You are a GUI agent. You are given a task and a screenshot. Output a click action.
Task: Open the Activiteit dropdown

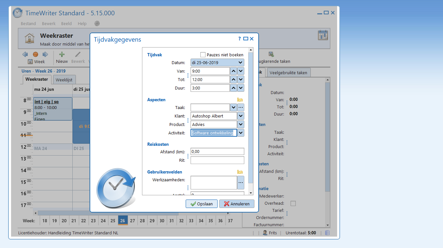(x=241, y=133)
